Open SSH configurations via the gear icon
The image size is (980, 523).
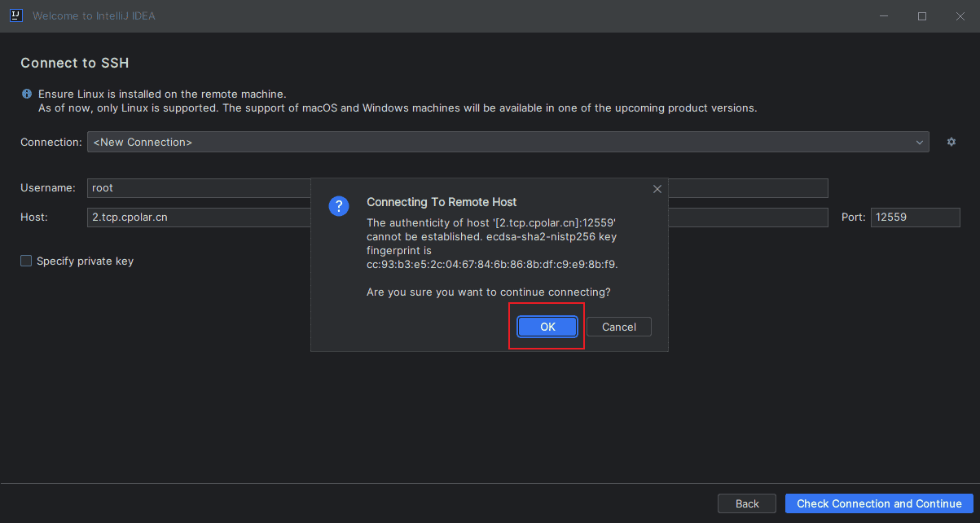click(x=951, y=141)
